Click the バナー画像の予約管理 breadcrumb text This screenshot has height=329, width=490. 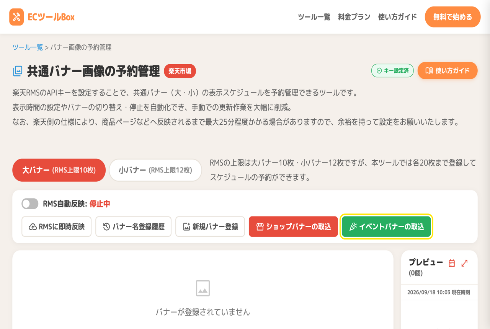81,47
